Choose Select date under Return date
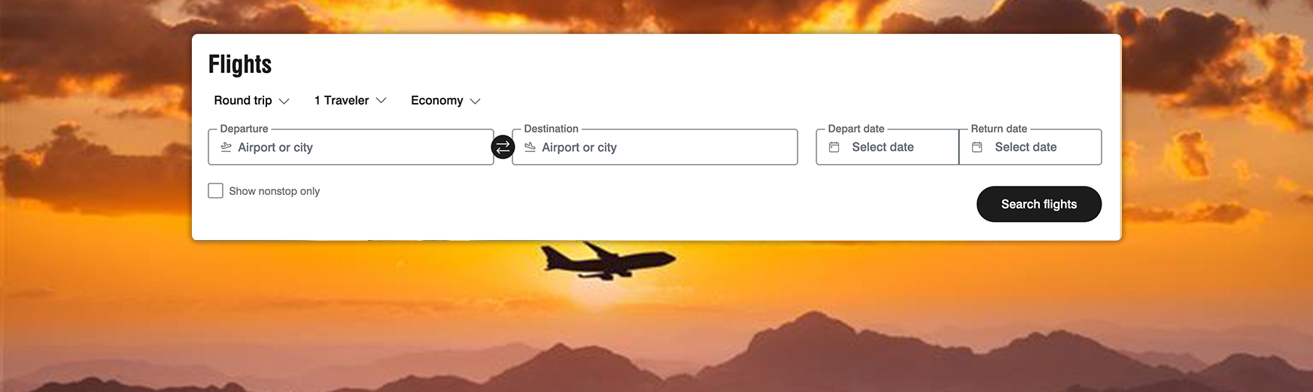 coord(1026,147)
